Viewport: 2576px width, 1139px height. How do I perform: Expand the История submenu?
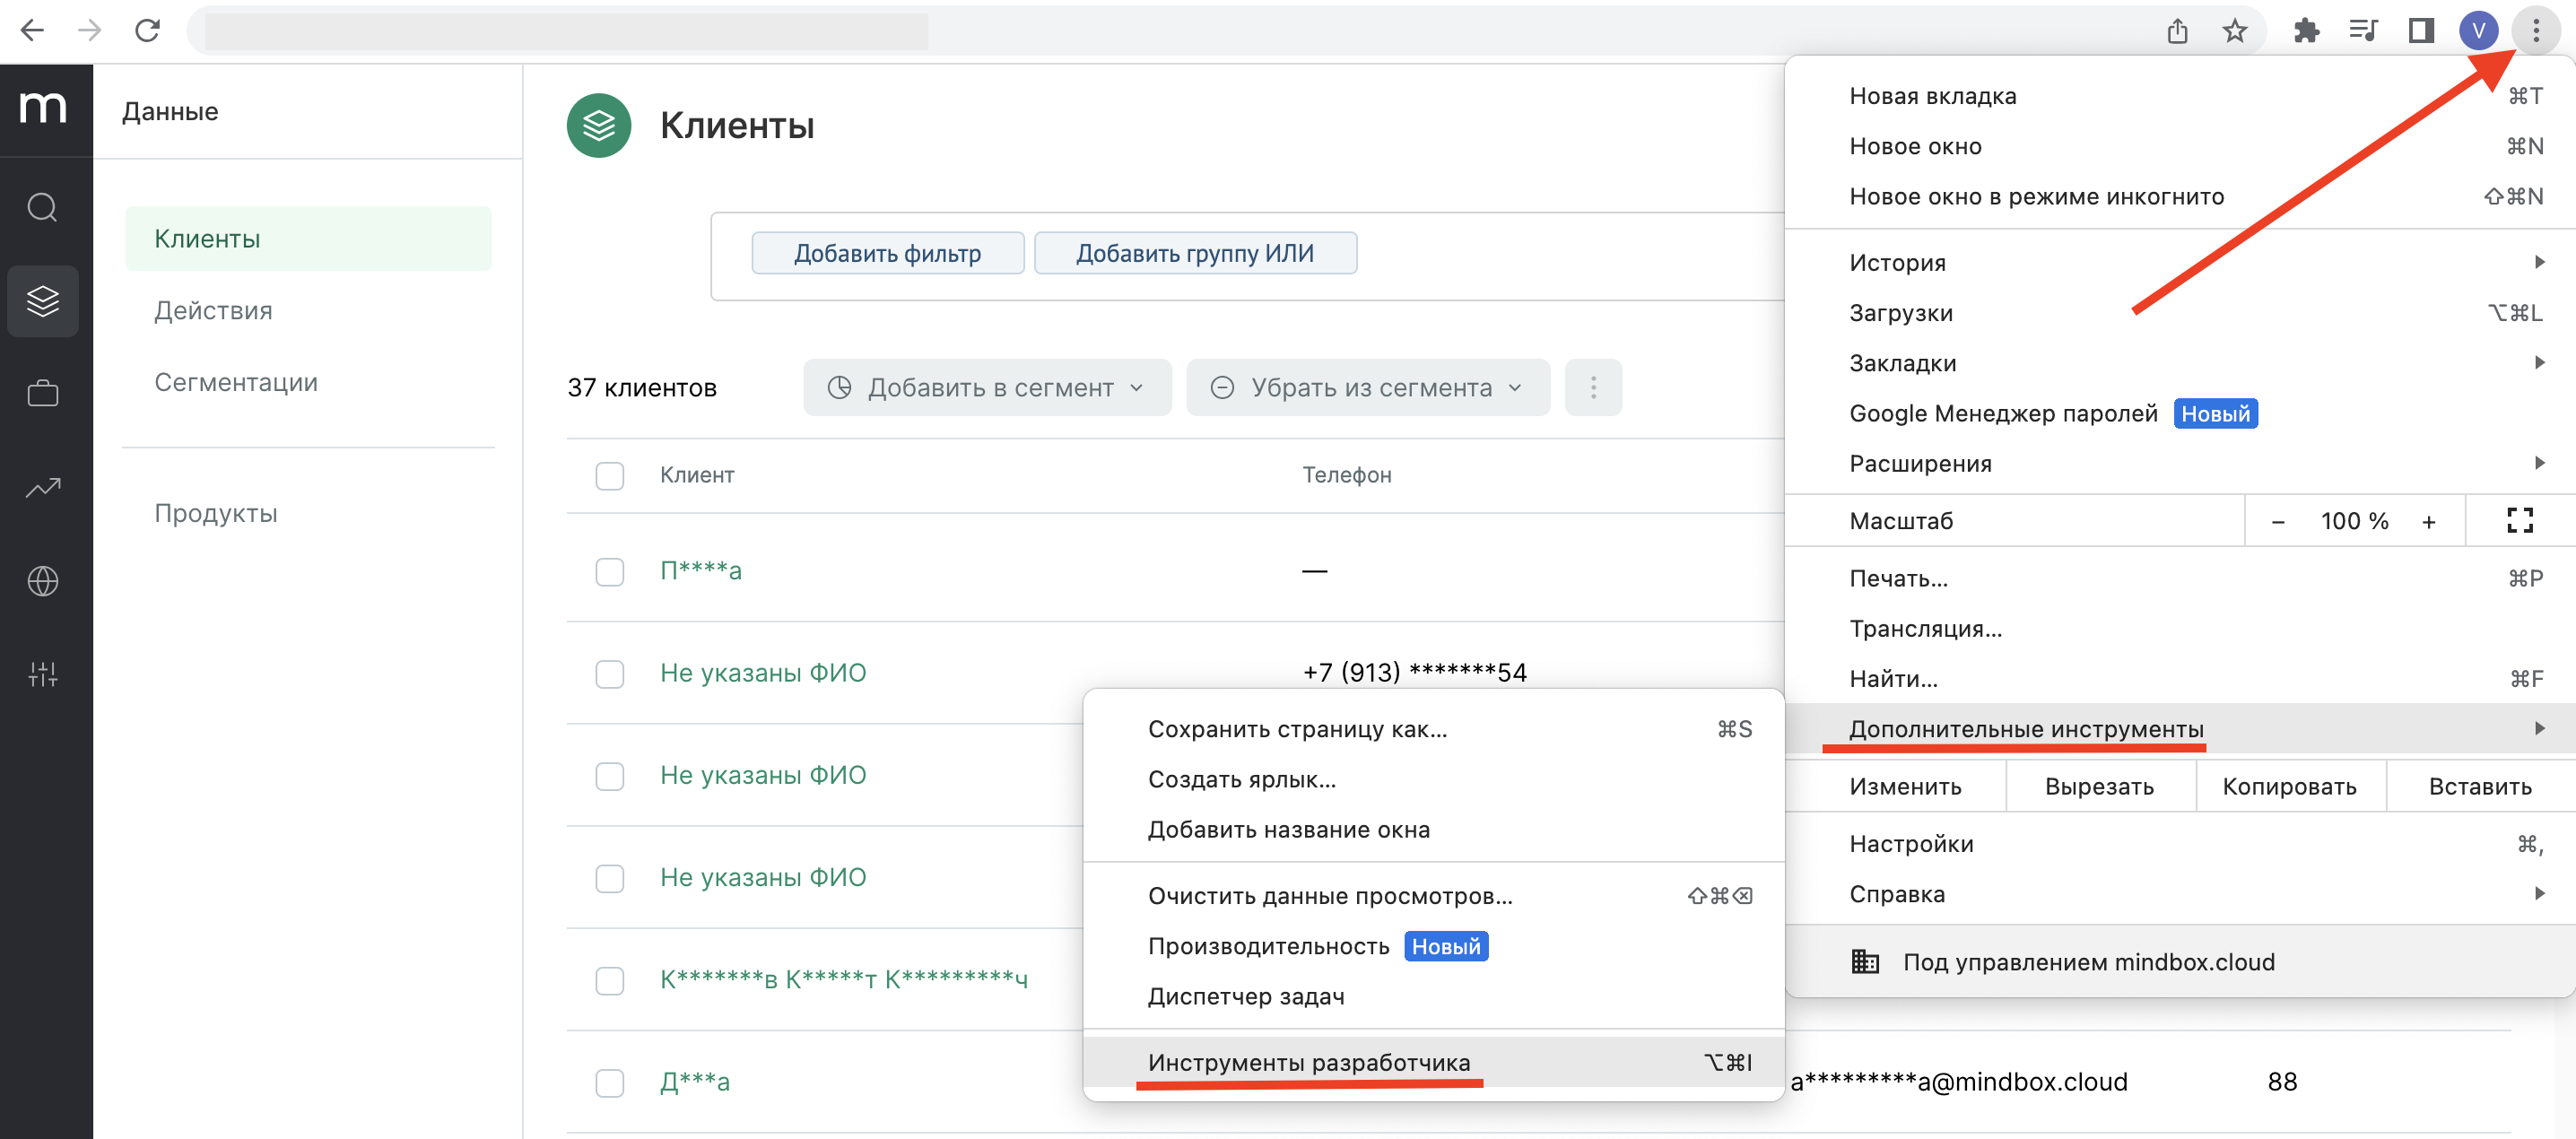[x=2180, y=262]
